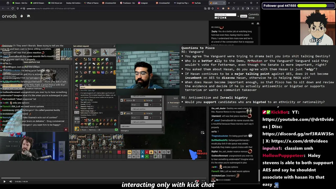336x189 pixels.
Task: Open chat settings sliders icon
Action: 253,24
